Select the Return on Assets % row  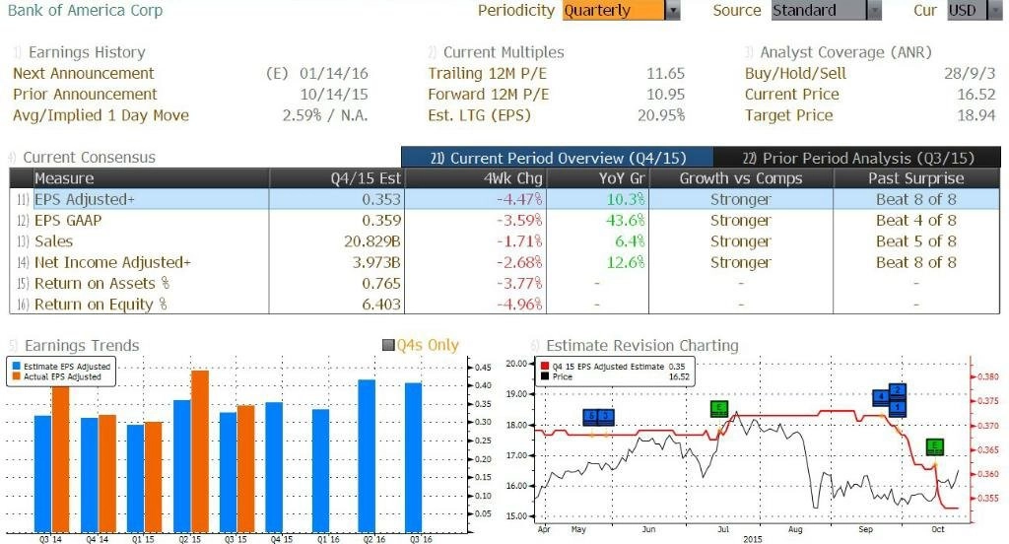504,283
